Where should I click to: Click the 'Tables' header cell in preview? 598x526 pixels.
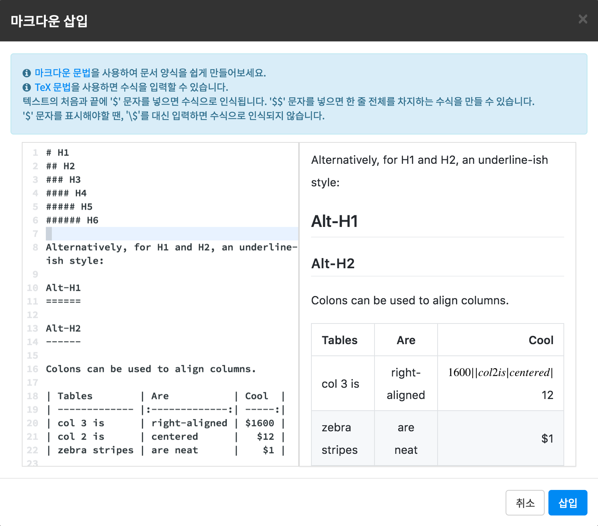340,340
